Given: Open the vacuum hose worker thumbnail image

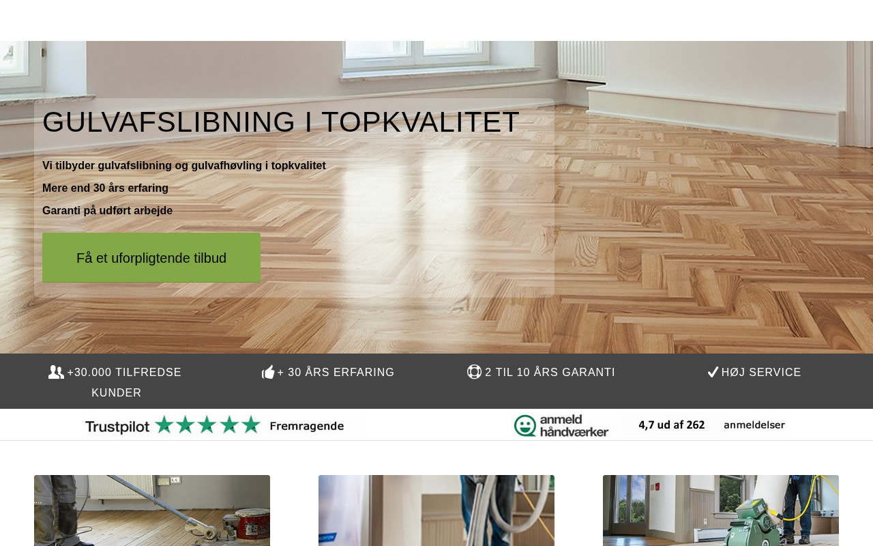Looking at the screenshot, I should pyautogui.click(x=436, y=511).
